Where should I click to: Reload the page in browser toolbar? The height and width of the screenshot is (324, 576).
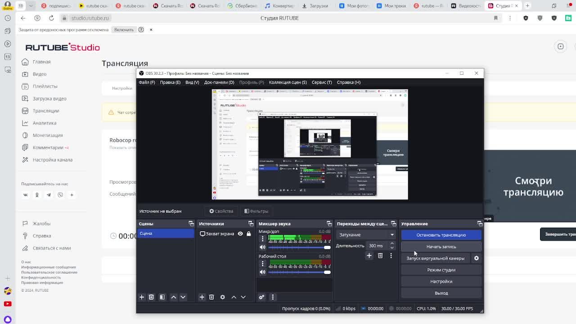coord(51,18)
